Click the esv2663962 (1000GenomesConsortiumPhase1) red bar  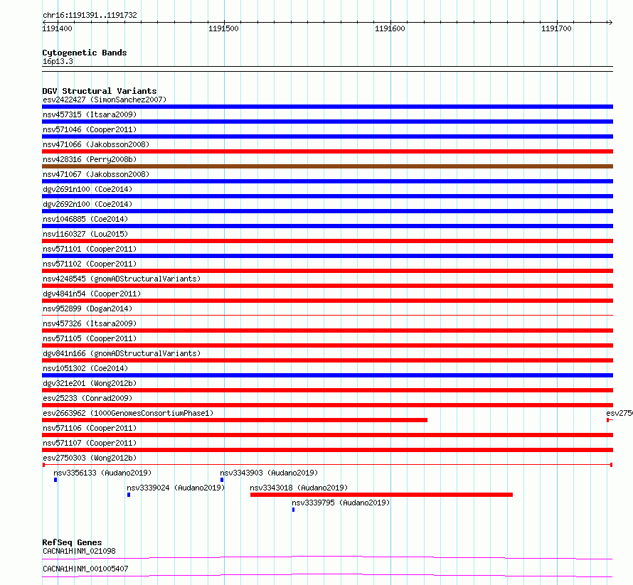pyautogui.click(x=235, y=420)
